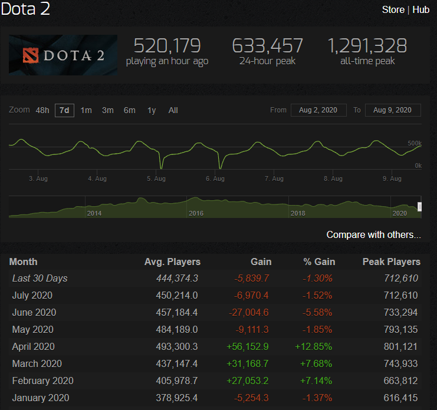This screenshot has height=410, width=437.
Task: Click the Dota 2 banner image
Action: coord(63,55)
